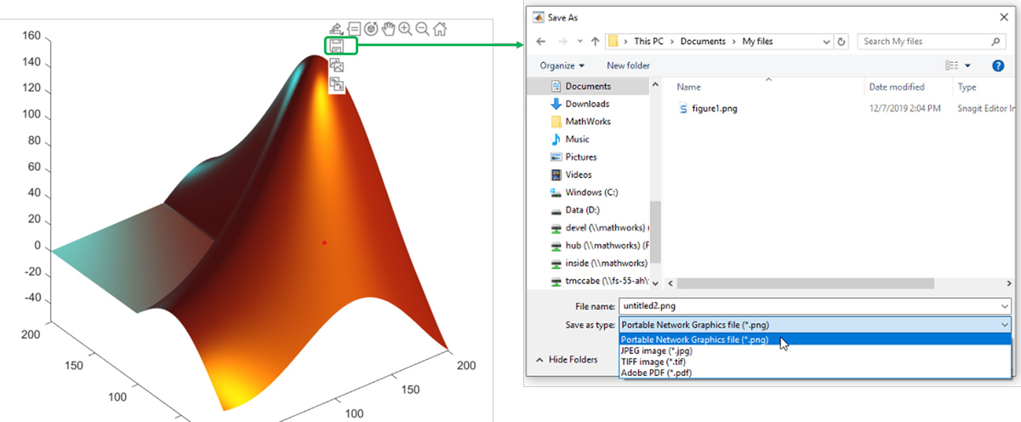This screenshot has width=1021, height=422.
Task: Select the Pan hand tool
Action: tap(388, 29)
